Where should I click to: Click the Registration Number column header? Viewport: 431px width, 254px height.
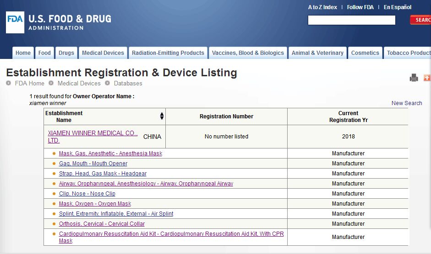click(x=227, y=116)
